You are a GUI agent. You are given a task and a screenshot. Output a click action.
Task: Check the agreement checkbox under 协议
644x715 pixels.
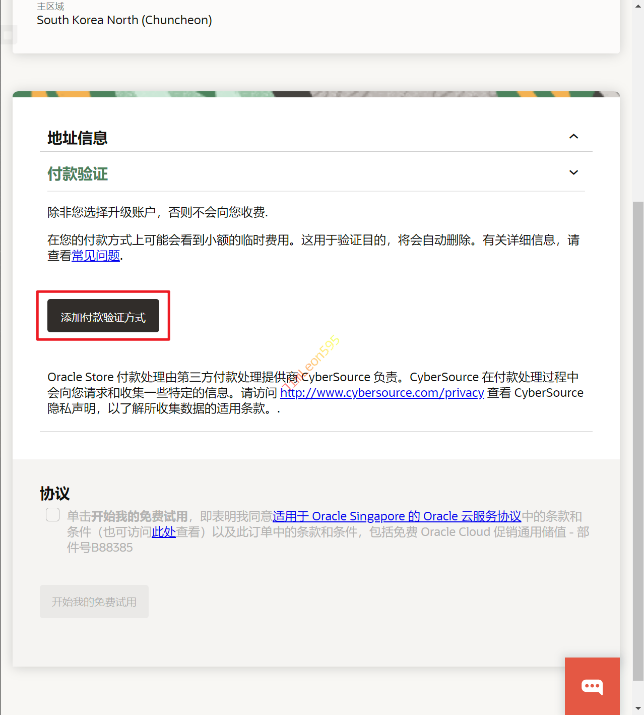tap(53, 515)
